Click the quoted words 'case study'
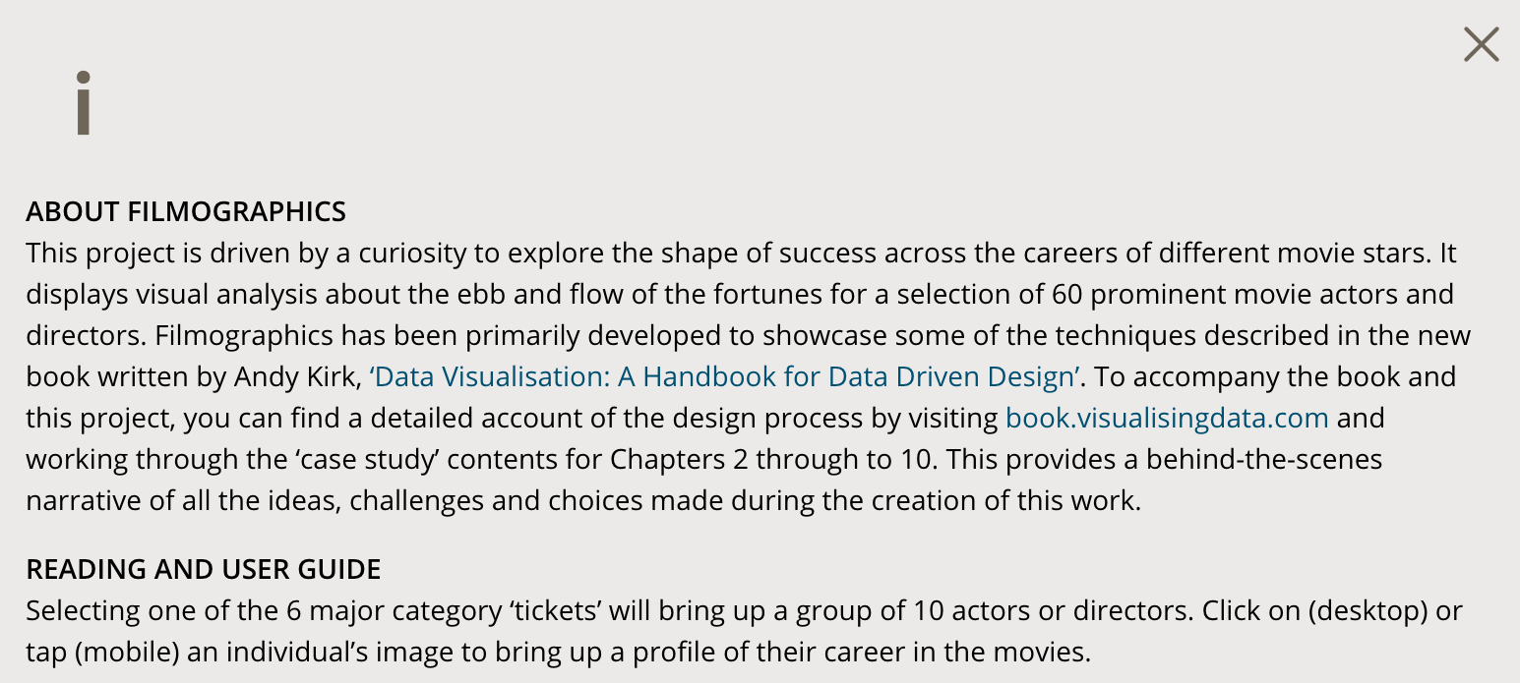This screenshot has width=1520, height=683. (322, 460)
